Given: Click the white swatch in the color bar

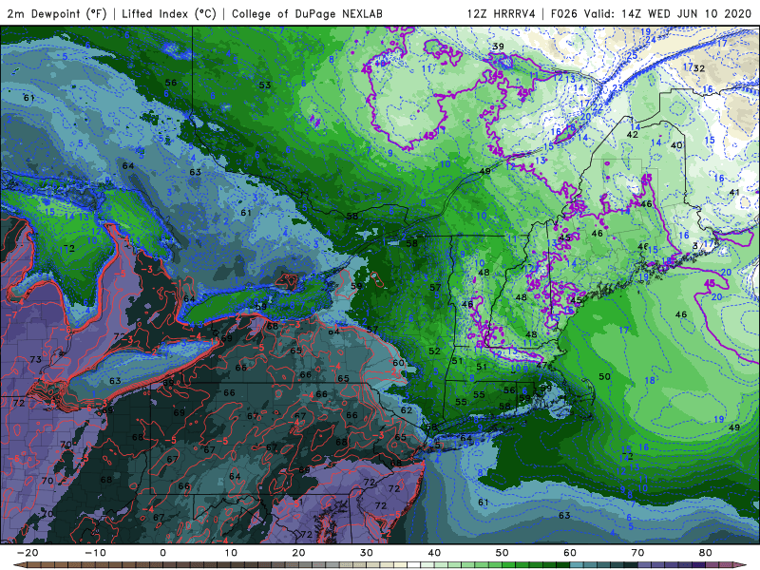Looking at the screenshot, I should point(413,565).
